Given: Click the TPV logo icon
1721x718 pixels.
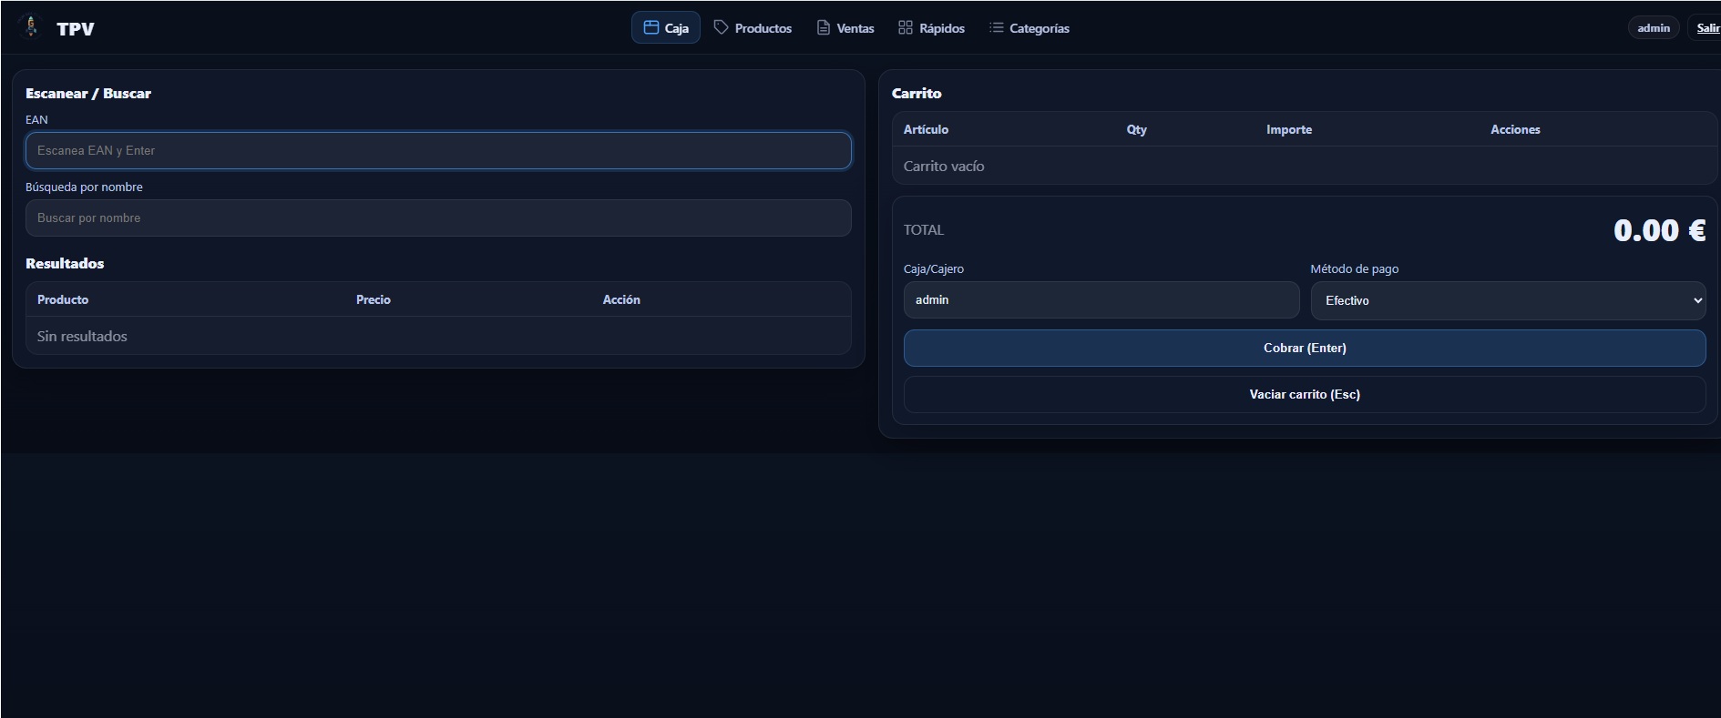Looking at the screenshot, I should [x=31, y=27].
